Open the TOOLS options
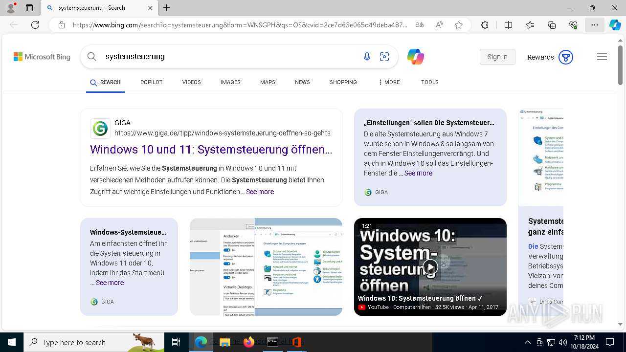The width and height of the screenshot is (626, 352). (x=430, y=82)
